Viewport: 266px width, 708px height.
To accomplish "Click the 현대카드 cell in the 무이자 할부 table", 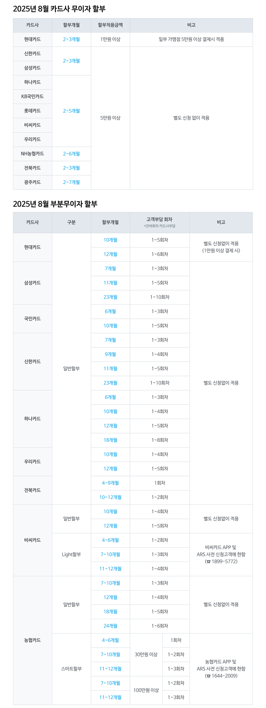I will pos(33,39).
